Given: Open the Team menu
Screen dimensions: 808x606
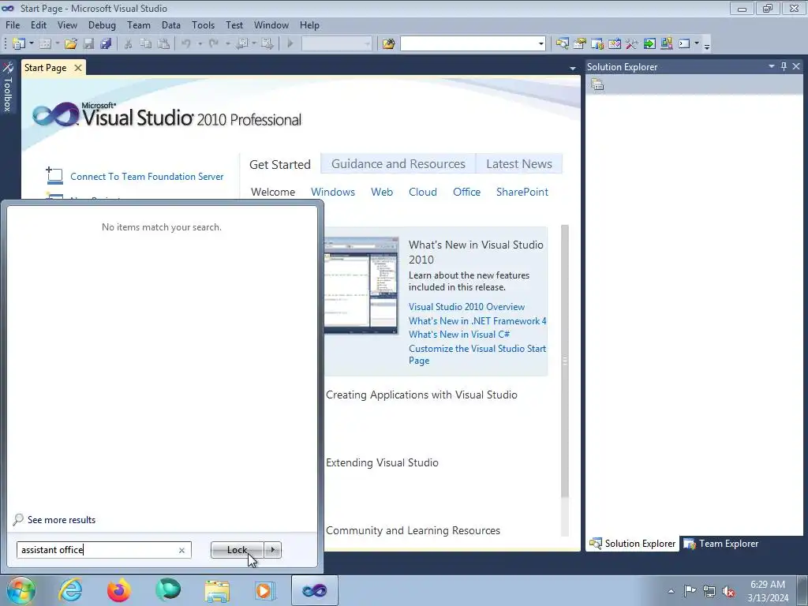Looking at the screenshot, I should pos(139,24).
